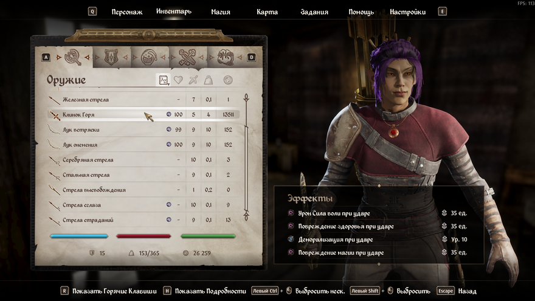Open the Weapons category axe icon

pos(73,57)
